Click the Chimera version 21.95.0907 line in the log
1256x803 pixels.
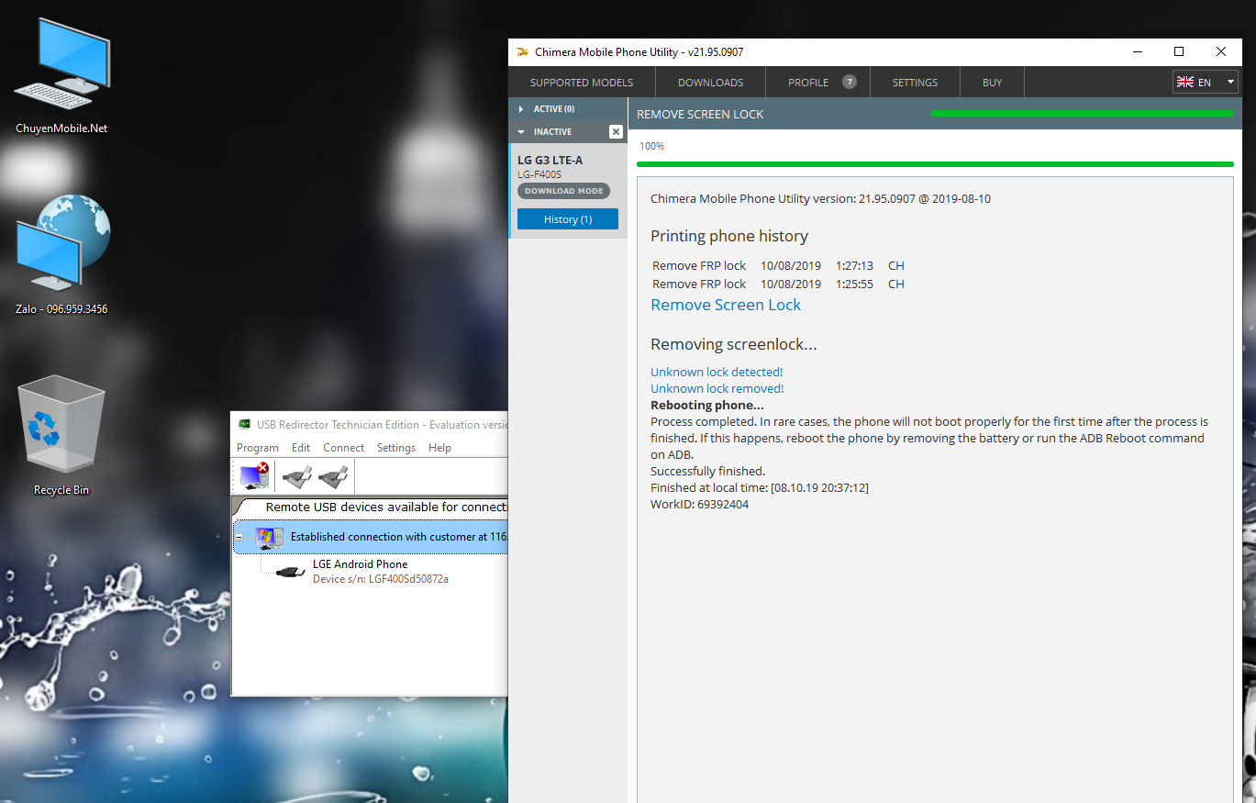point(820,198)
